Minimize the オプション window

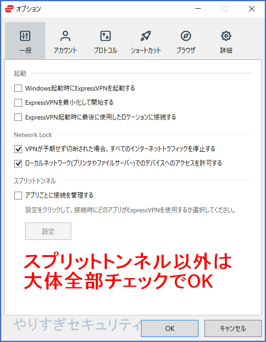coord(198,9)
